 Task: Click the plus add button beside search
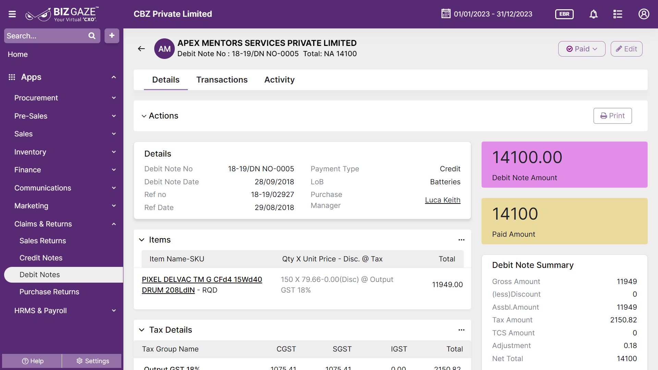112,36
